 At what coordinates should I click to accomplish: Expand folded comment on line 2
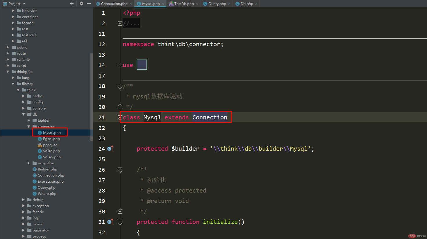120,23
